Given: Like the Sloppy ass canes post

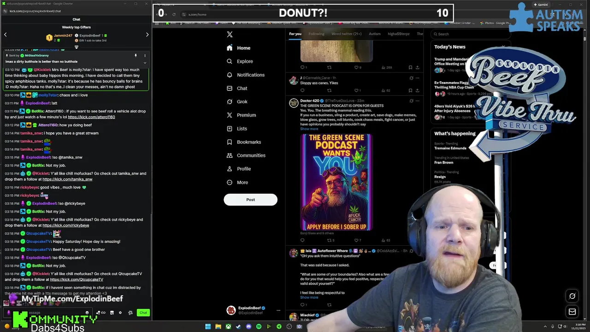Looking at the screenshot, I should pos(356,90).
